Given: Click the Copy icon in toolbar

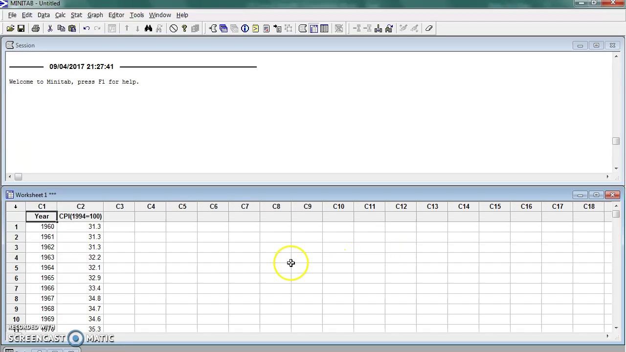Looking at the screenshot, I should 61,28.
